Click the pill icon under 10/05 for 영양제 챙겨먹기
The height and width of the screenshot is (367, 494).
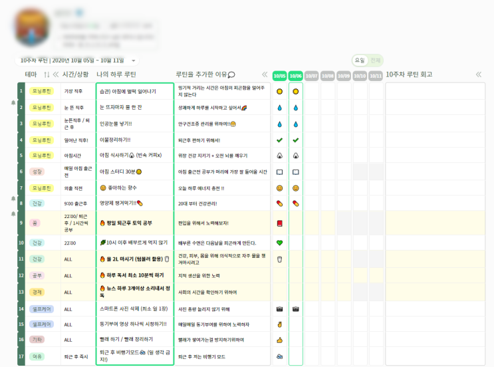pyautogui.click(x=279, y=203)
